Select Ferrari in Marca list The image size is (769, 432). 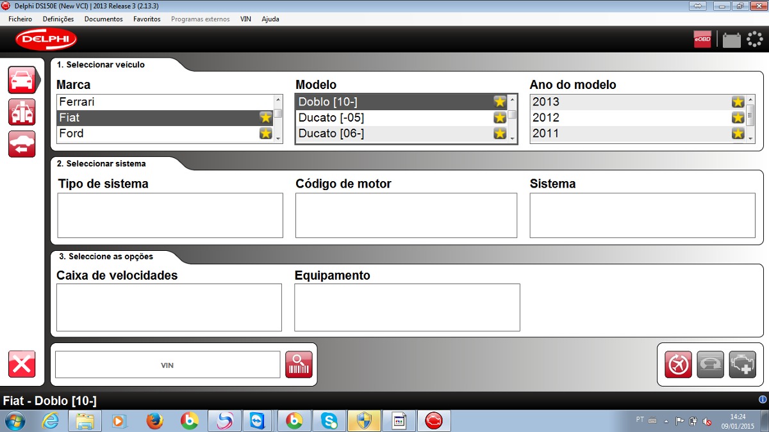(165, 102)
